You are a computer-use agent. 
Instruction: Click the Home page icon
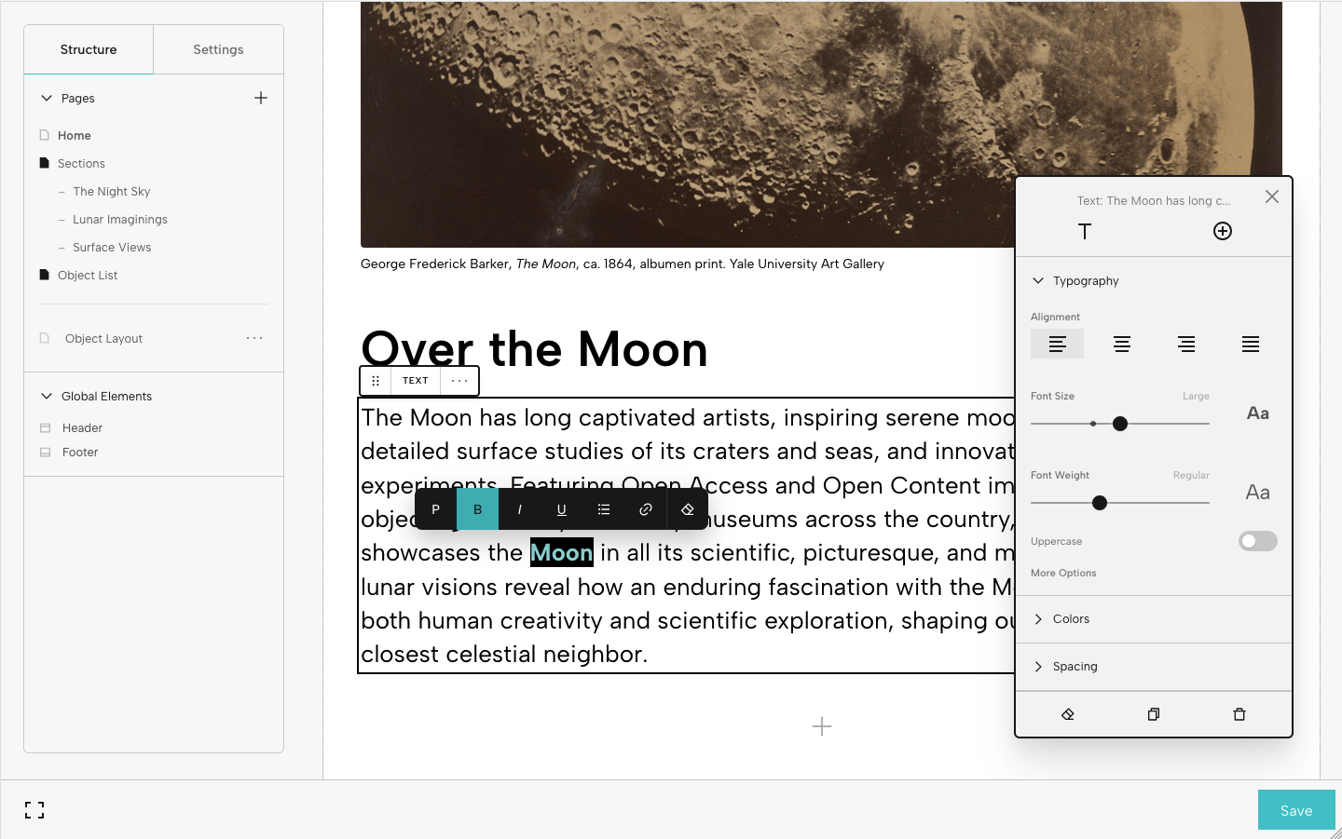44,135
